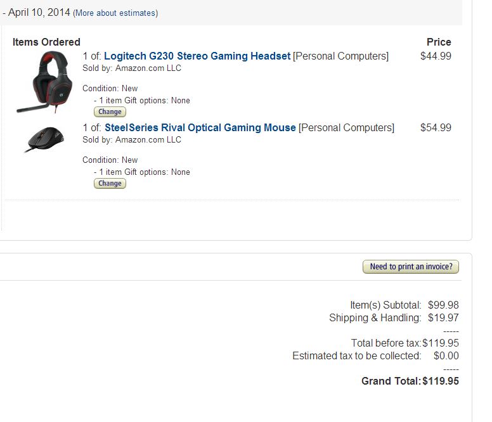492x422 pixels.
Task: Click the Items Ordered heading
Action: tap(46, 42)
